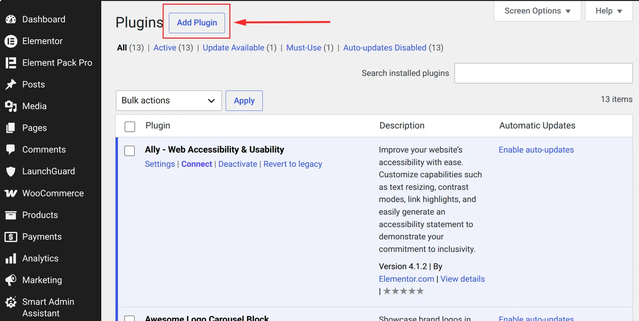Viewport: 639px width, 321px height.
Task: Click the Payments dollar icon
Action: [x=10, y=237]
